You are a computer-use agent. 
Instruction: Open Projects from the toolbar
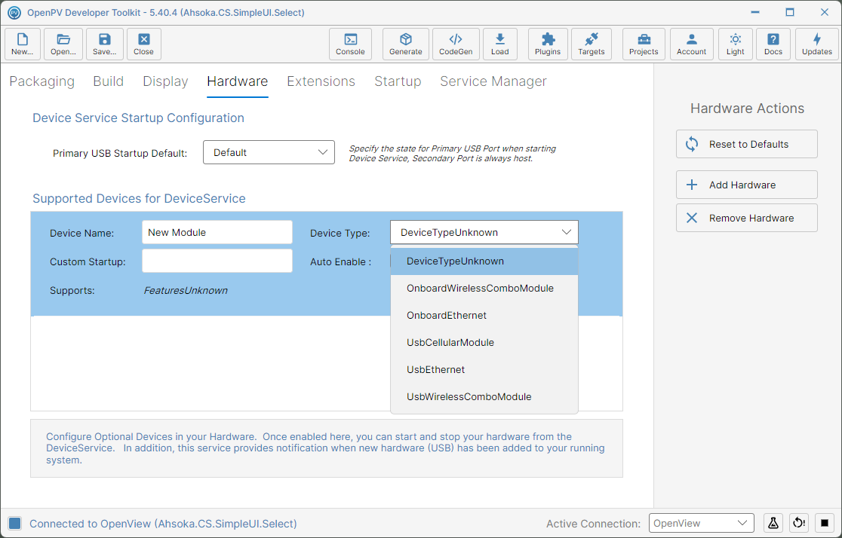pyautogui.click(x=644, y=44)
